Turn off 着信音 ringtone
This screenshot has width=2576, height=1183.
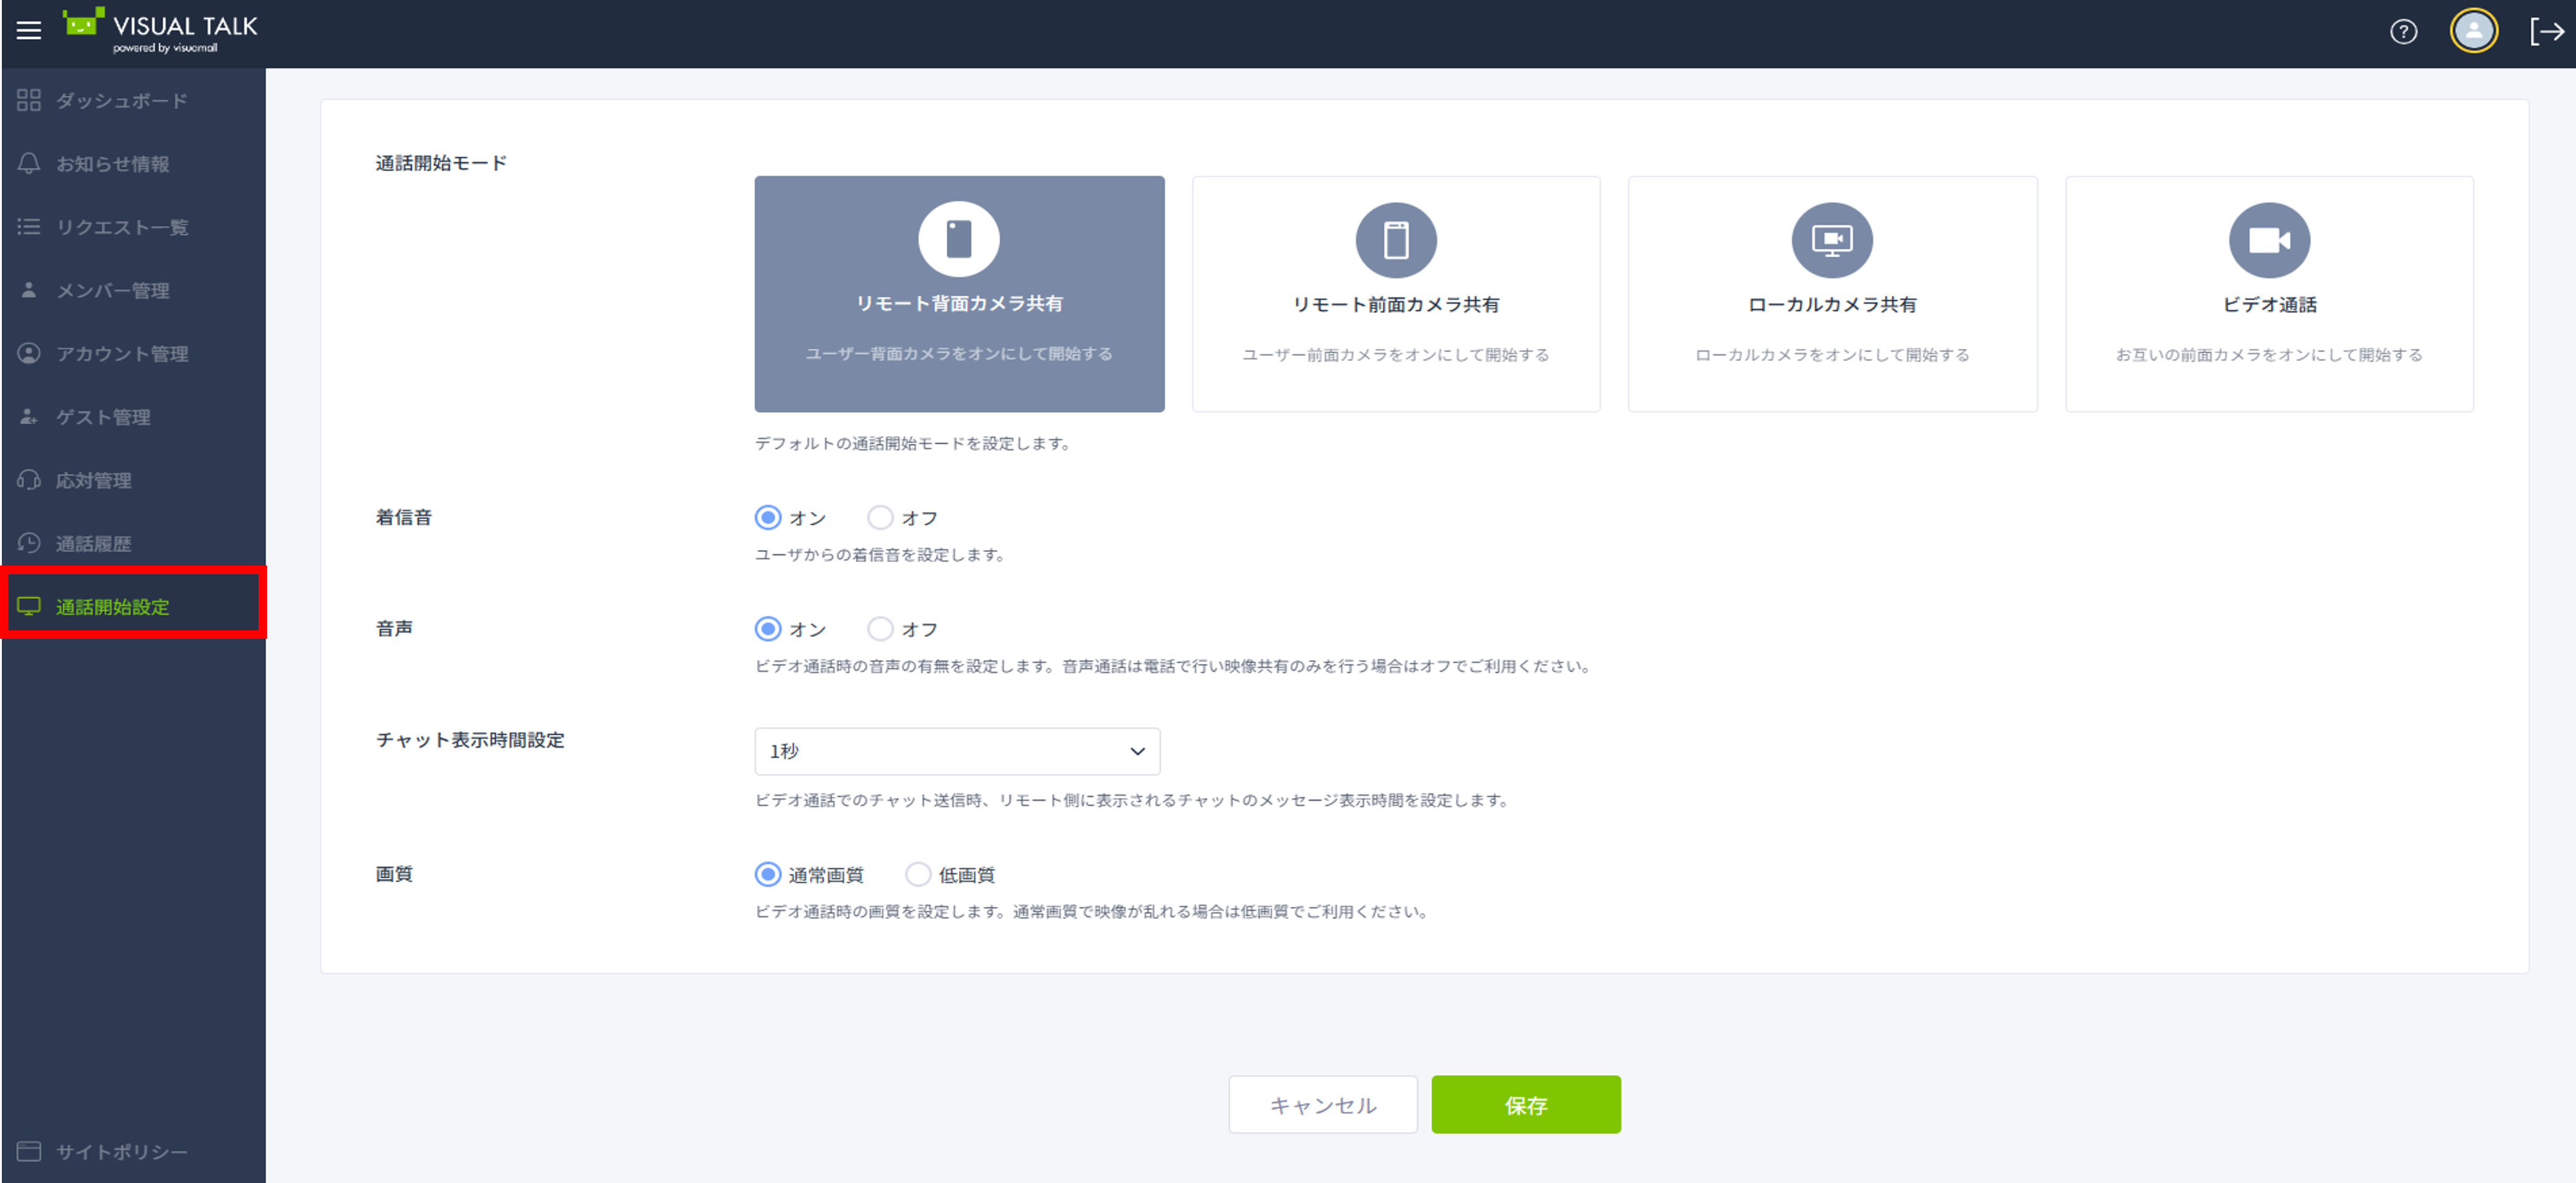click(881, 517)
